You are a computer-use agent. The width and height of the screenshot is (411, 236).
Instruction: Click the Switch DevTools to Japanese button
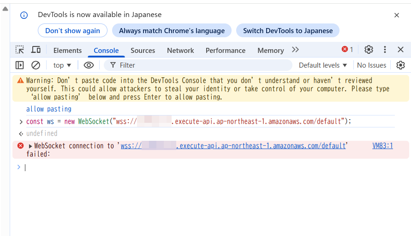tap(288, 31)
